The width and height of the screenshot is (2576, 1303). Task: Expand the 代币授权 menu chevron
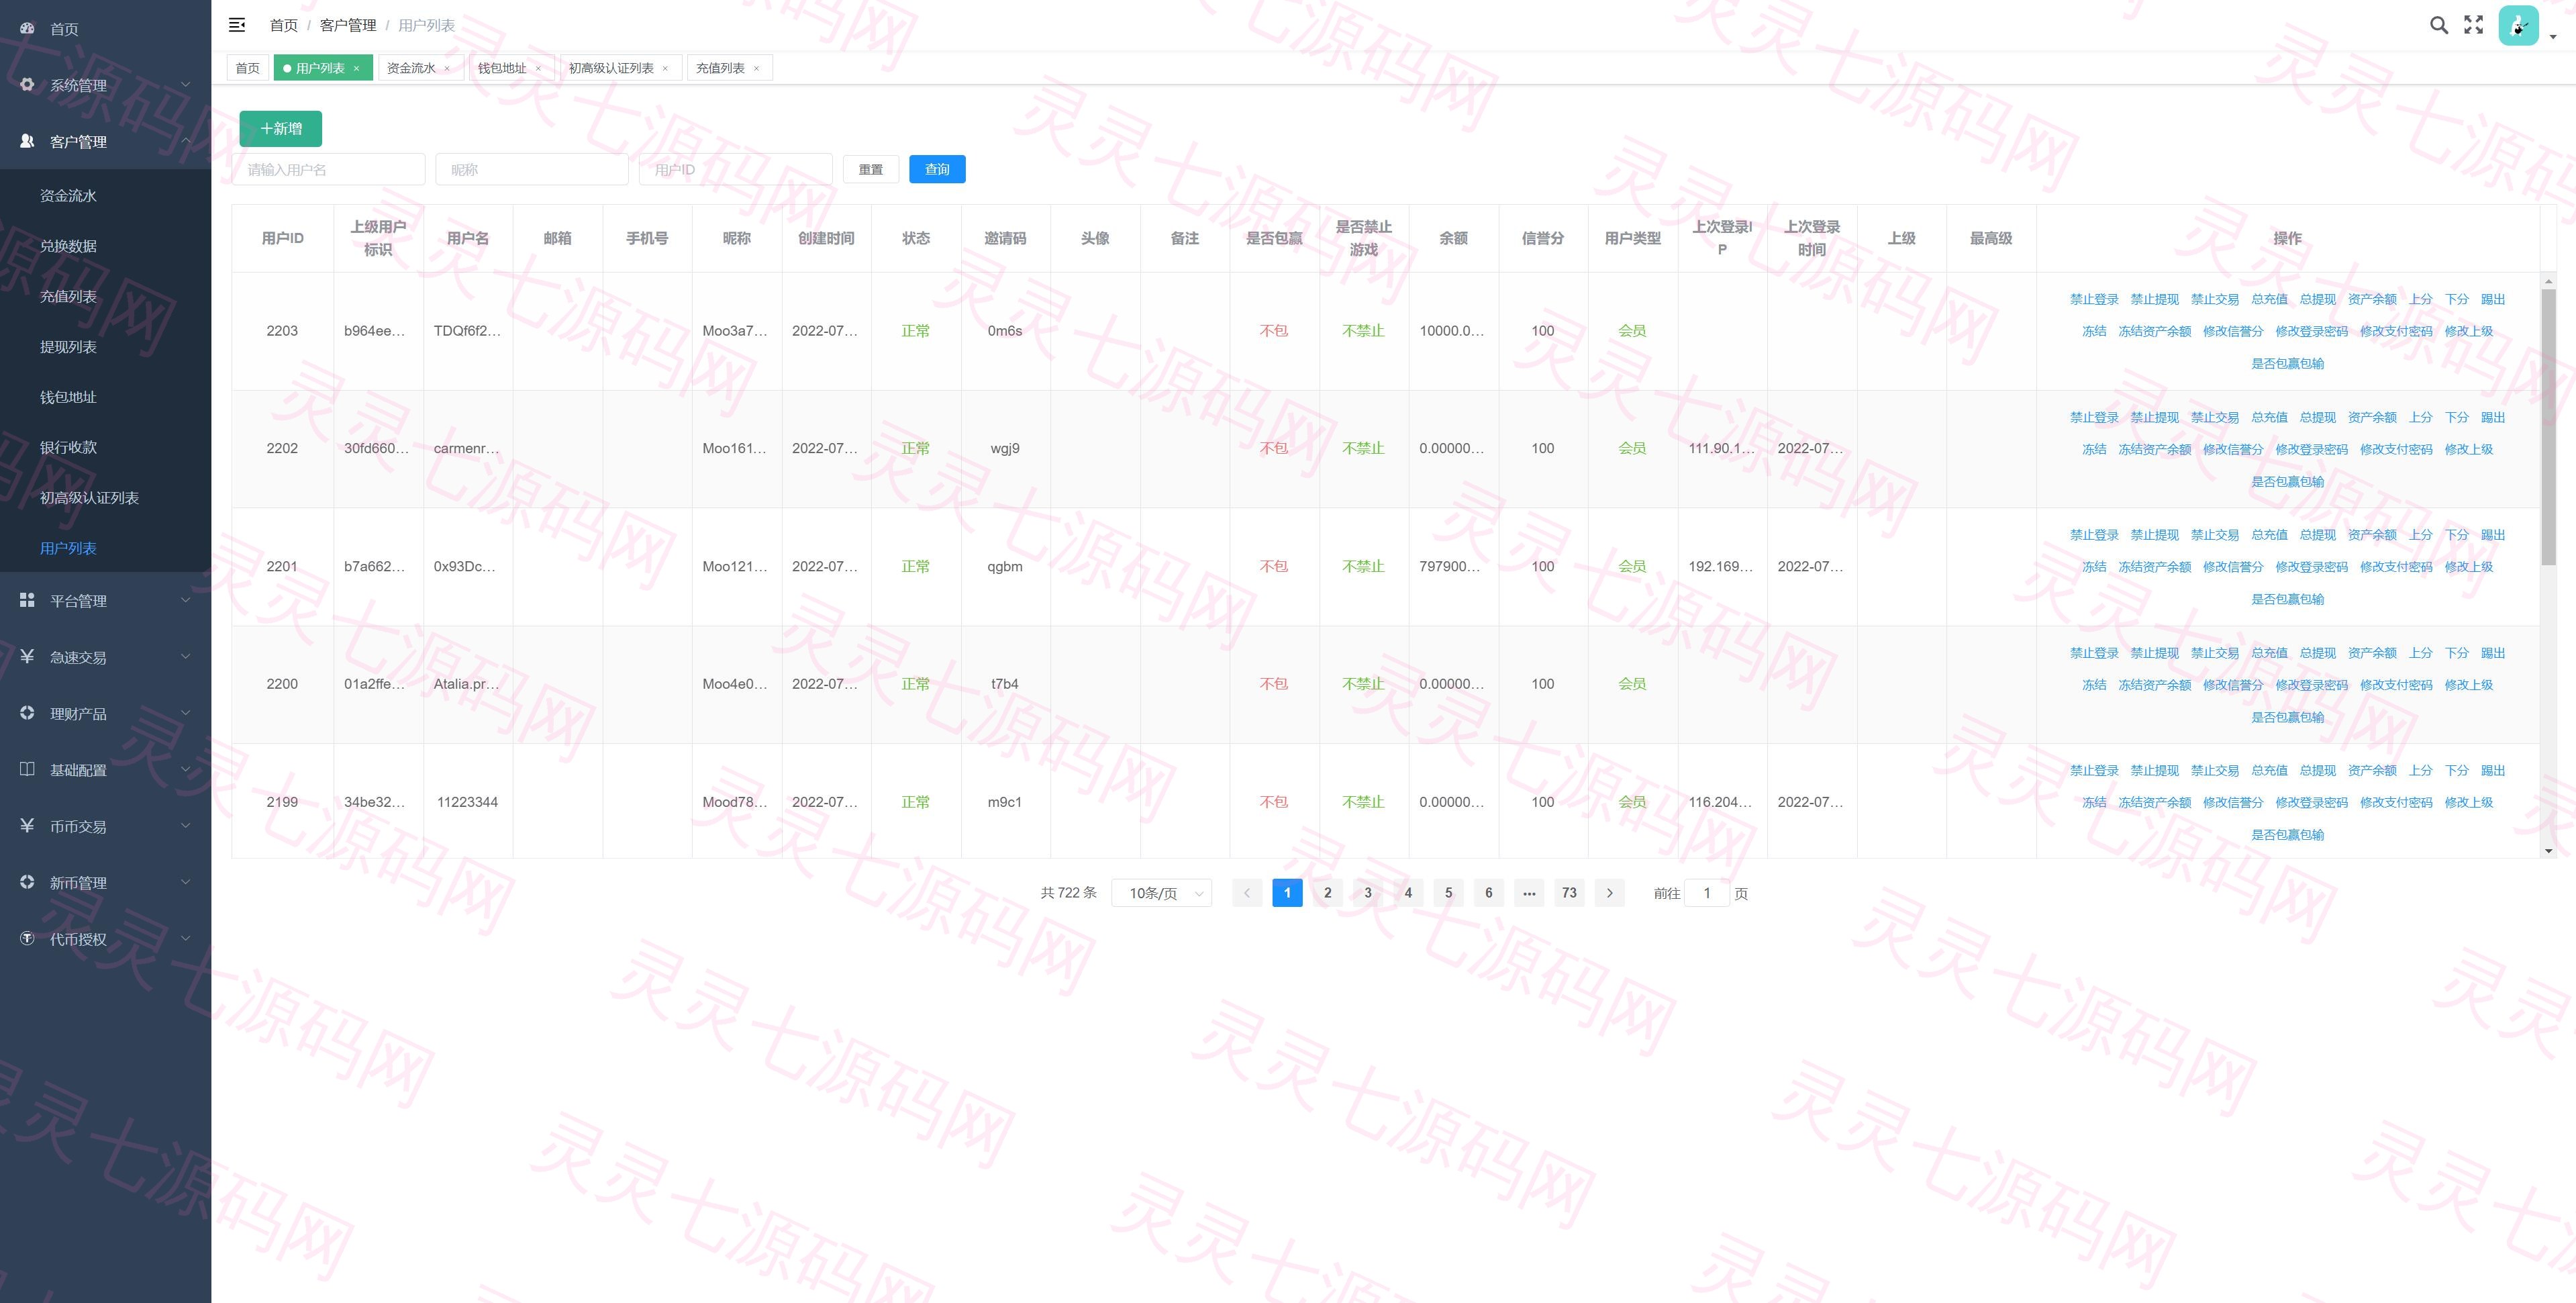click(185, 938)
